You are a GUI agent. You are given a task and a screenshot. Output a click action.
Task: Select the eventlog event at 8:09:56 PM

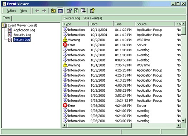tap(122, 60)
